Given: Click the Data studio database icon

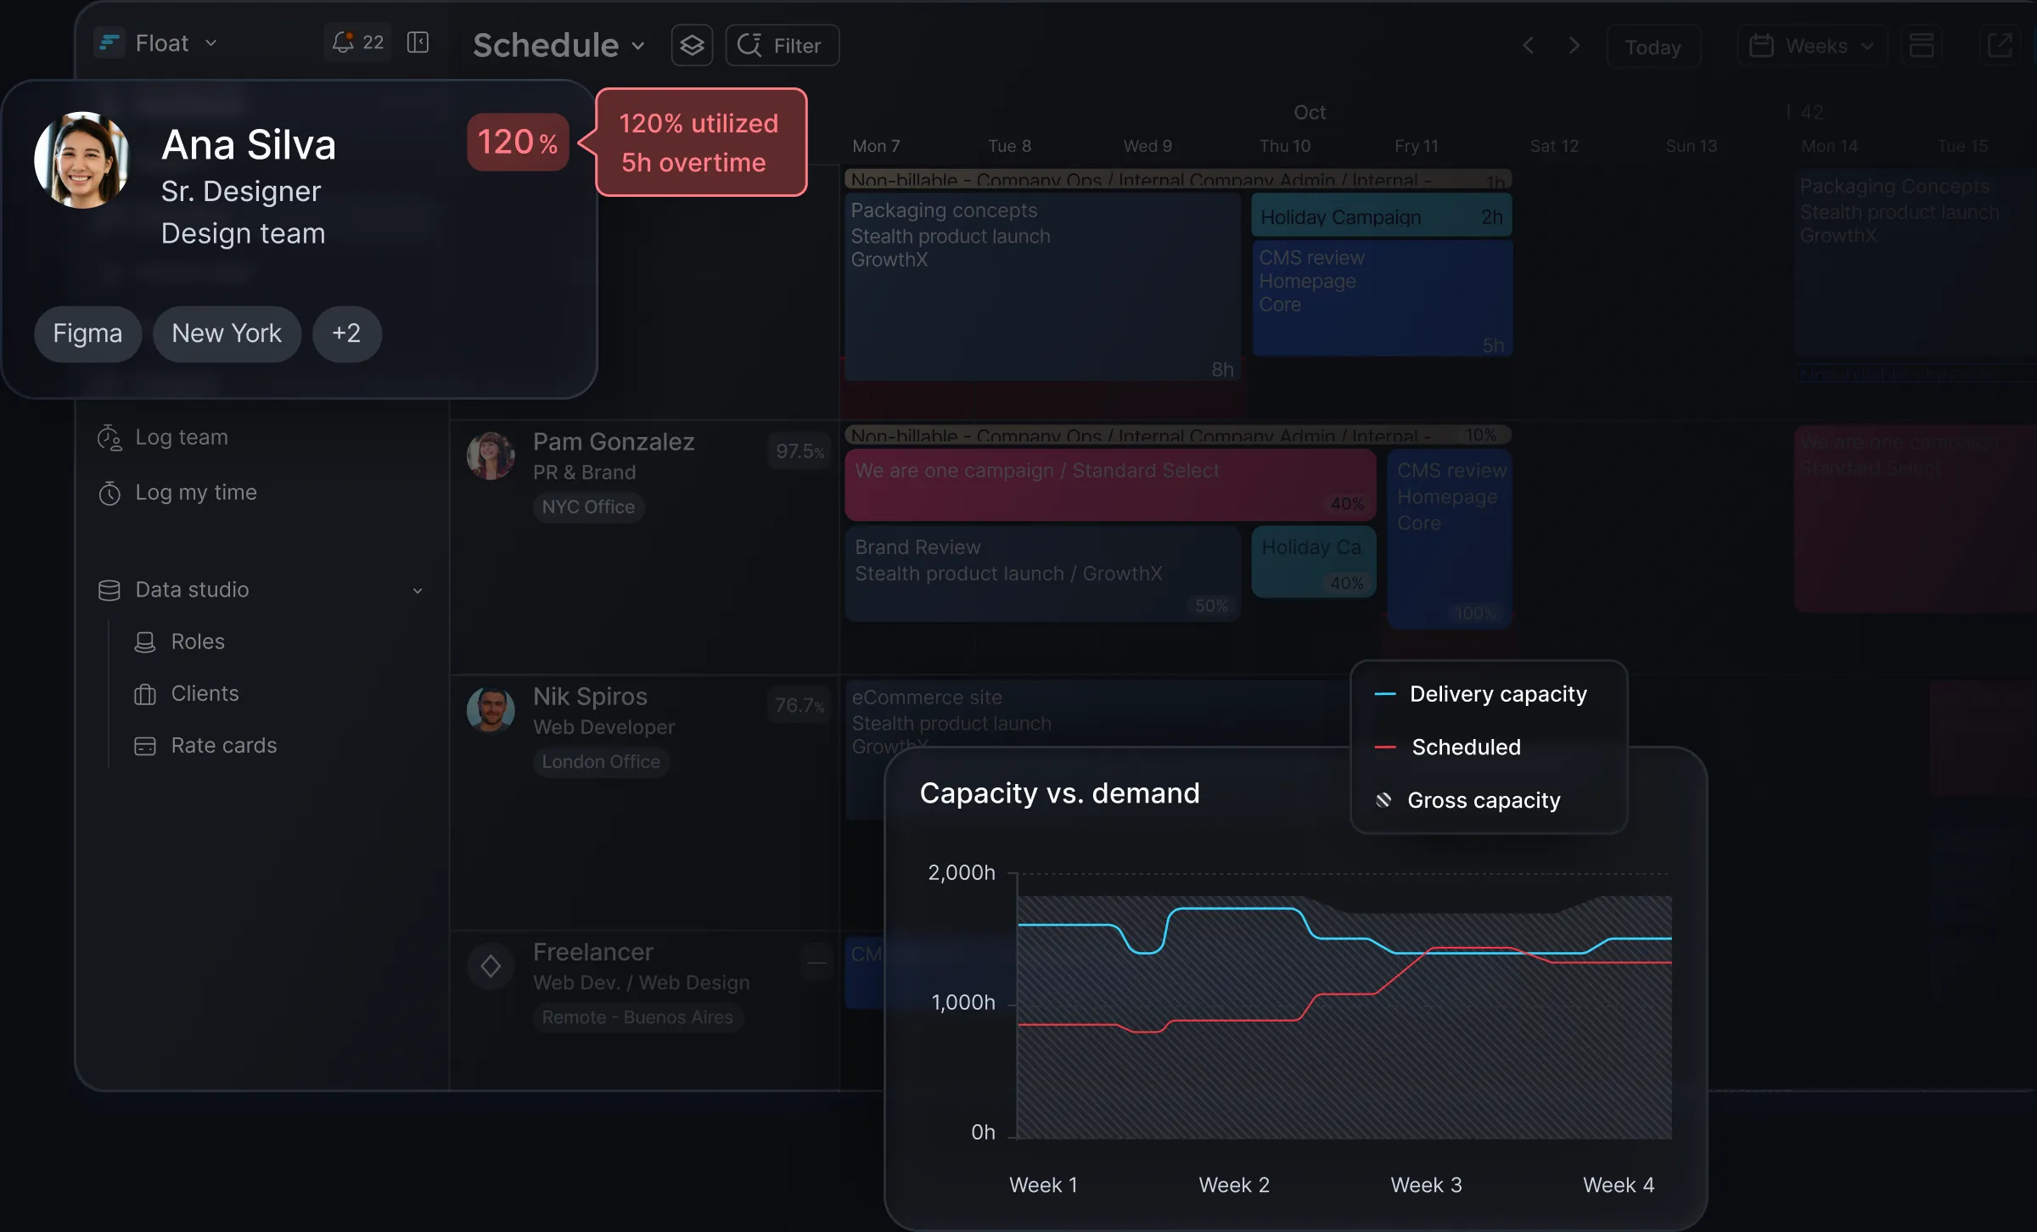Looking at the screenshot, I should tap(109, 590).
